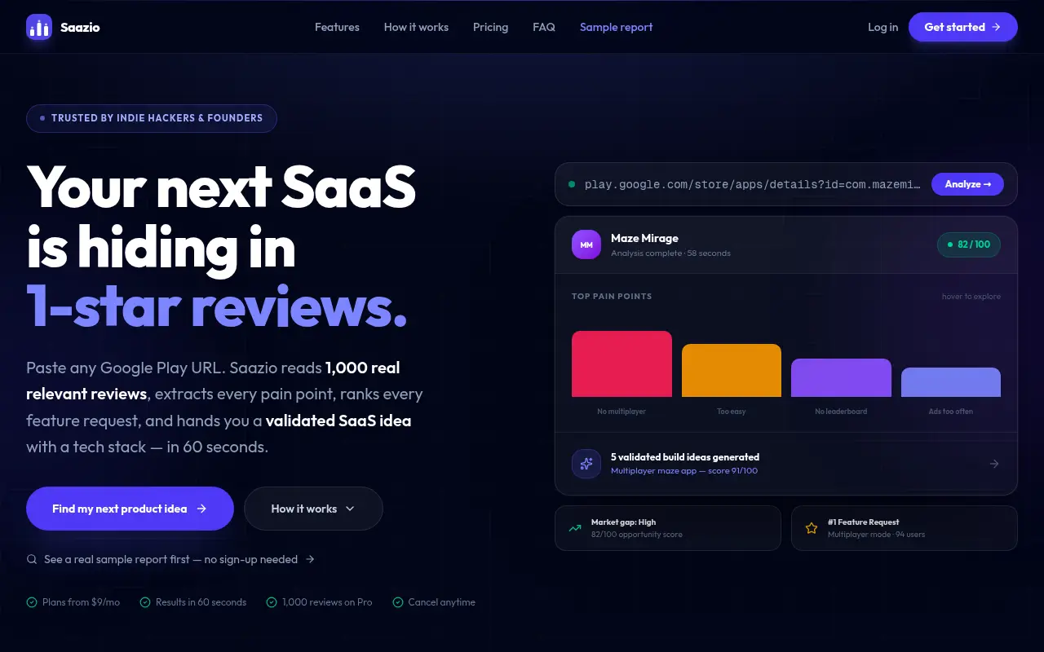
Task: Click the Analyze button
Action: point(968,184)
